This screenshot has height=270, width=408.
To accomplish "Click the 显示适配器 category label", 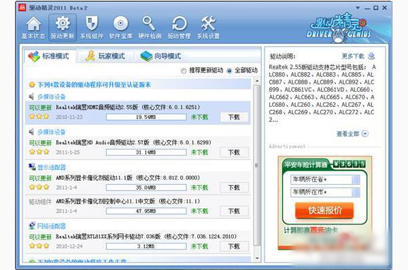I will point(51,167).
